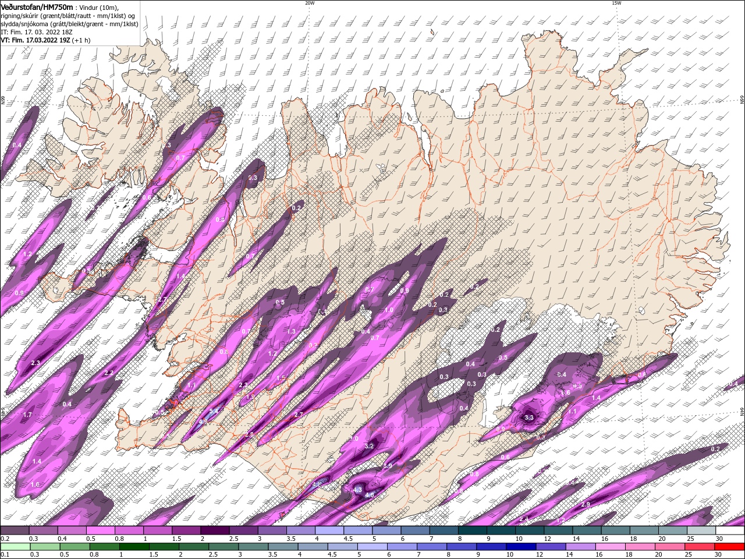
Task: Click the '15W' longitude label
Action: click(616, 3)
